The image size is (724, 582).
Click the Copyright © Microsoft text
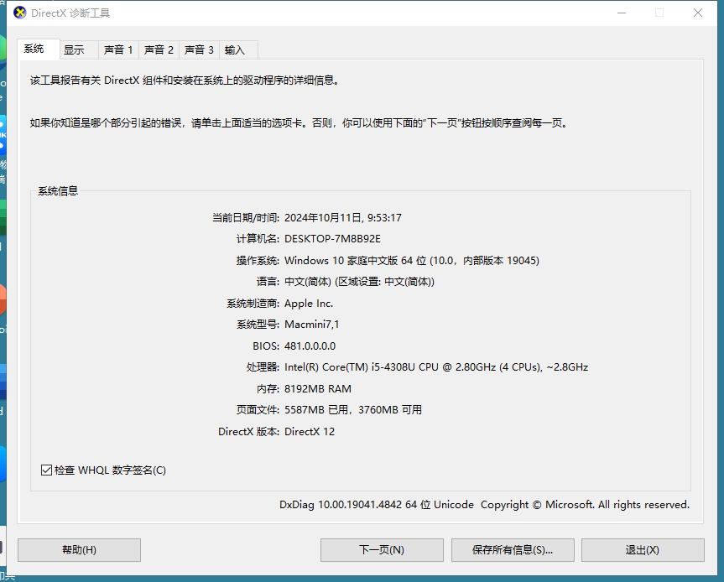pyautogui.click(x=585, y=505)
